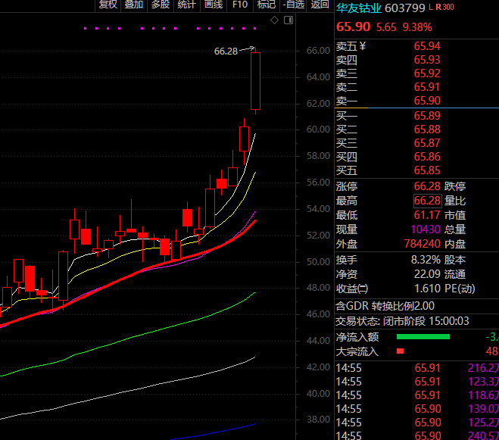Open the 复权 price adjustment menu

108,5
